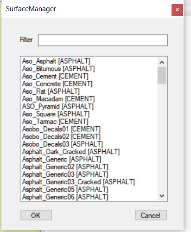The height and width of the screenshot is (232, 191).
Task: Choose Asobo_Decals01 [CEMENT] entry
Action: pyautogui.click(x=61, y=129)
